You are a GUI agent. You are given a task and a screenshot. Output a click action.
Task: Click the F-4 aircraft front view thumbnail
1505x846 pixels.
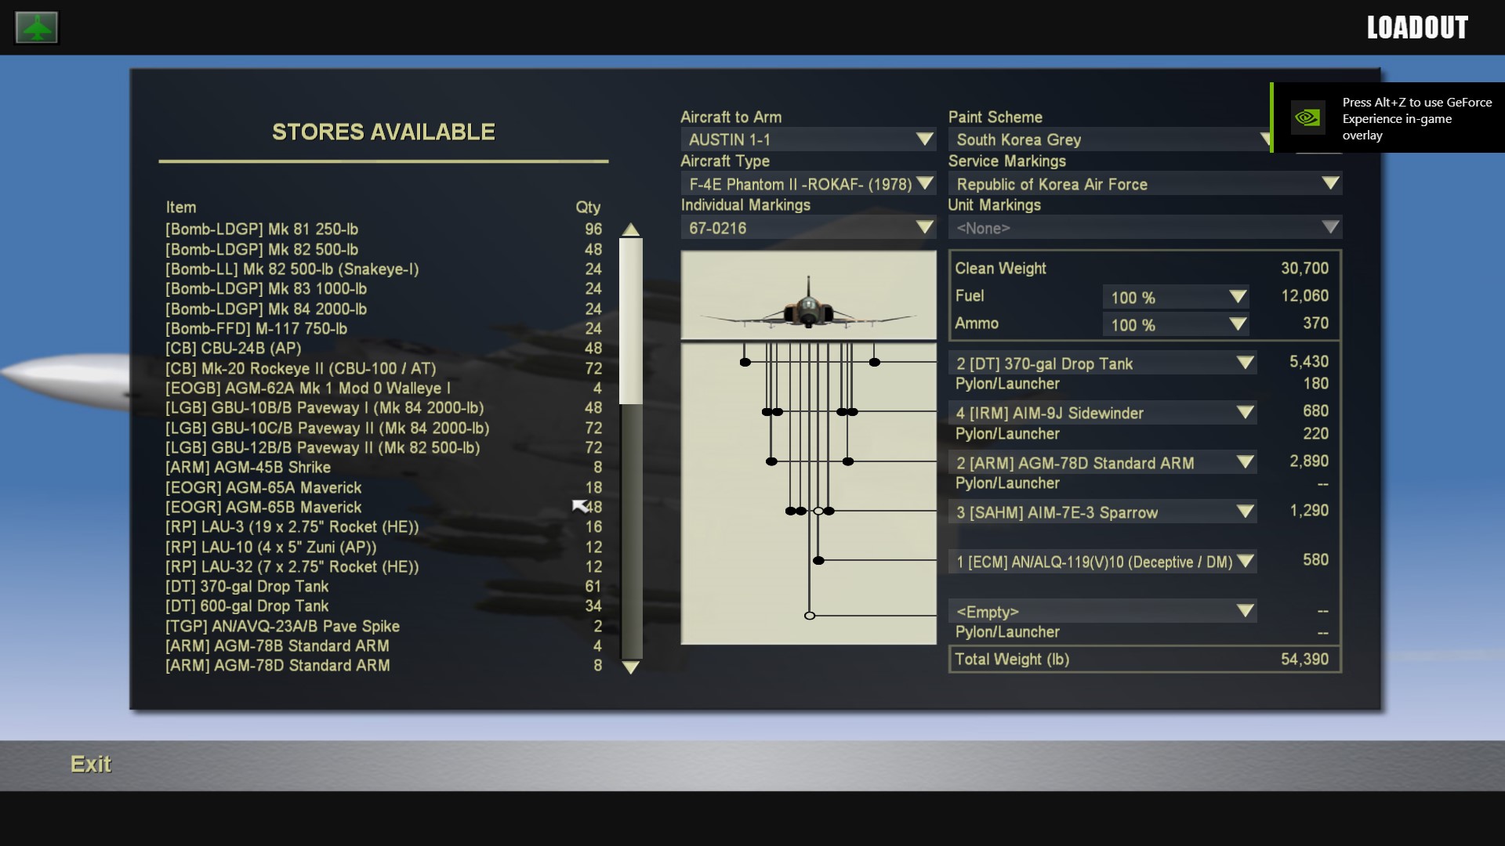point(808,295)
